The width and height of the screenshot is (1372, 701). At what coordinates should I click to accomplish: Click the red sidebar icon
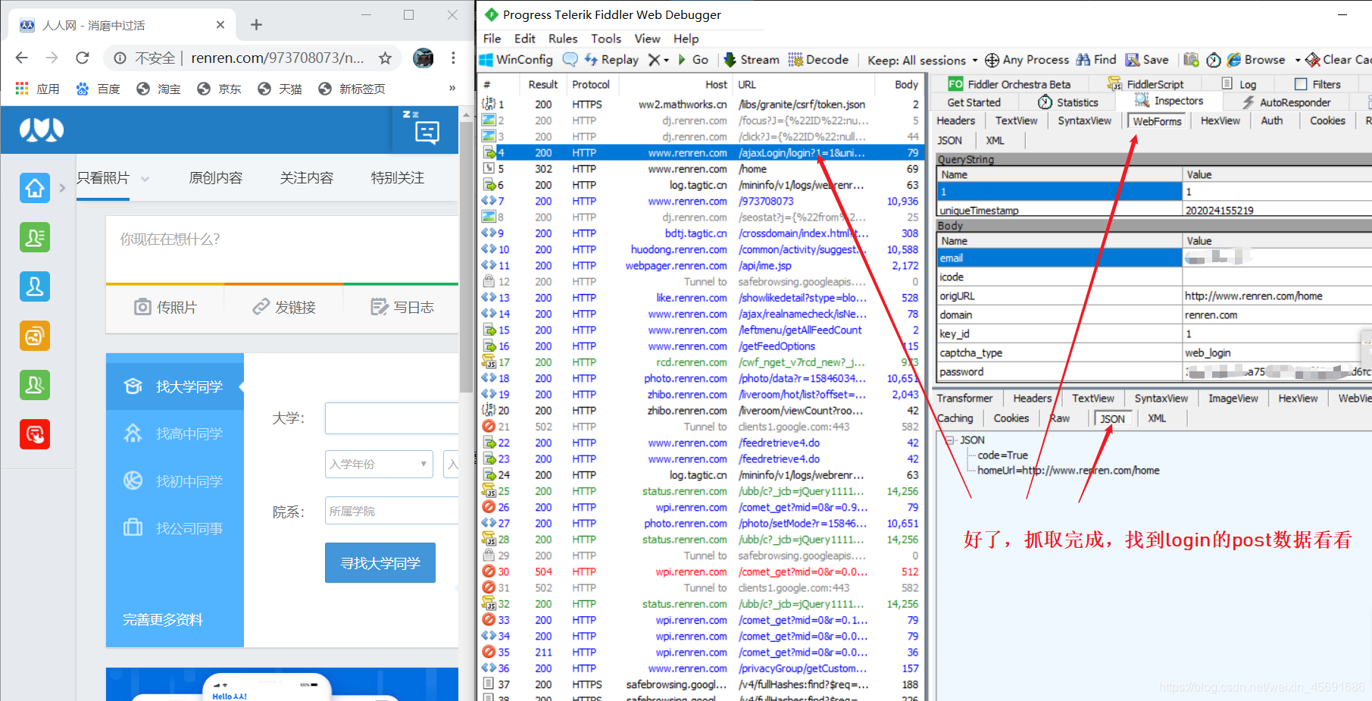[35, 434]
